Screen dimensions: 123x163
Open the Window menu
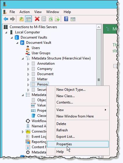tap(53, 12)
